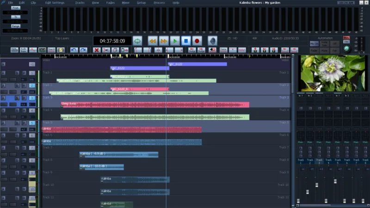This screenshot has height=208, width=370.
Task: Open the Tracks menu
Action: click(80, 3)
